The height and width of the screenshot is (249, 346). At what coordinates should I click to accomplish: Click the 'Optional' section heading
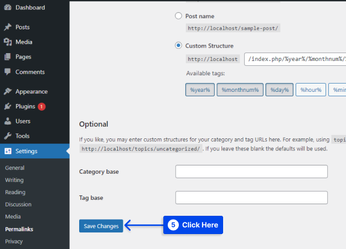pyautogui.click(x=94, y=124)
